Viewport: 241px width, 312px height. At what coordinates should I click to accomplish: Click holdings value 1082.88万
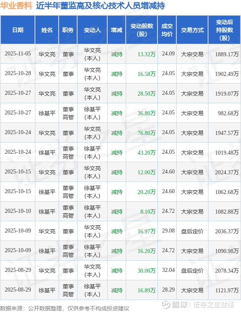click(227, 212)
